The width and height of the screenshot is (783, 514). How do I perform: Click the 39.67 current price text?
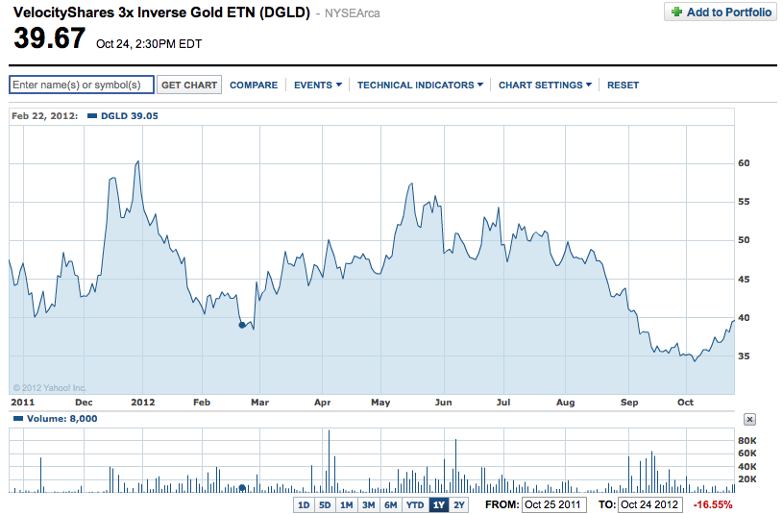[x=49, y=38]
